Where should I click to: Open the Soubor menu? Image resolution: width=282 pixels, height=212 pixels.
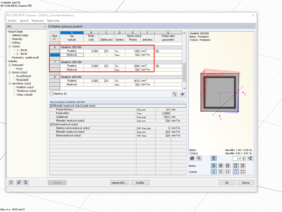12,20
